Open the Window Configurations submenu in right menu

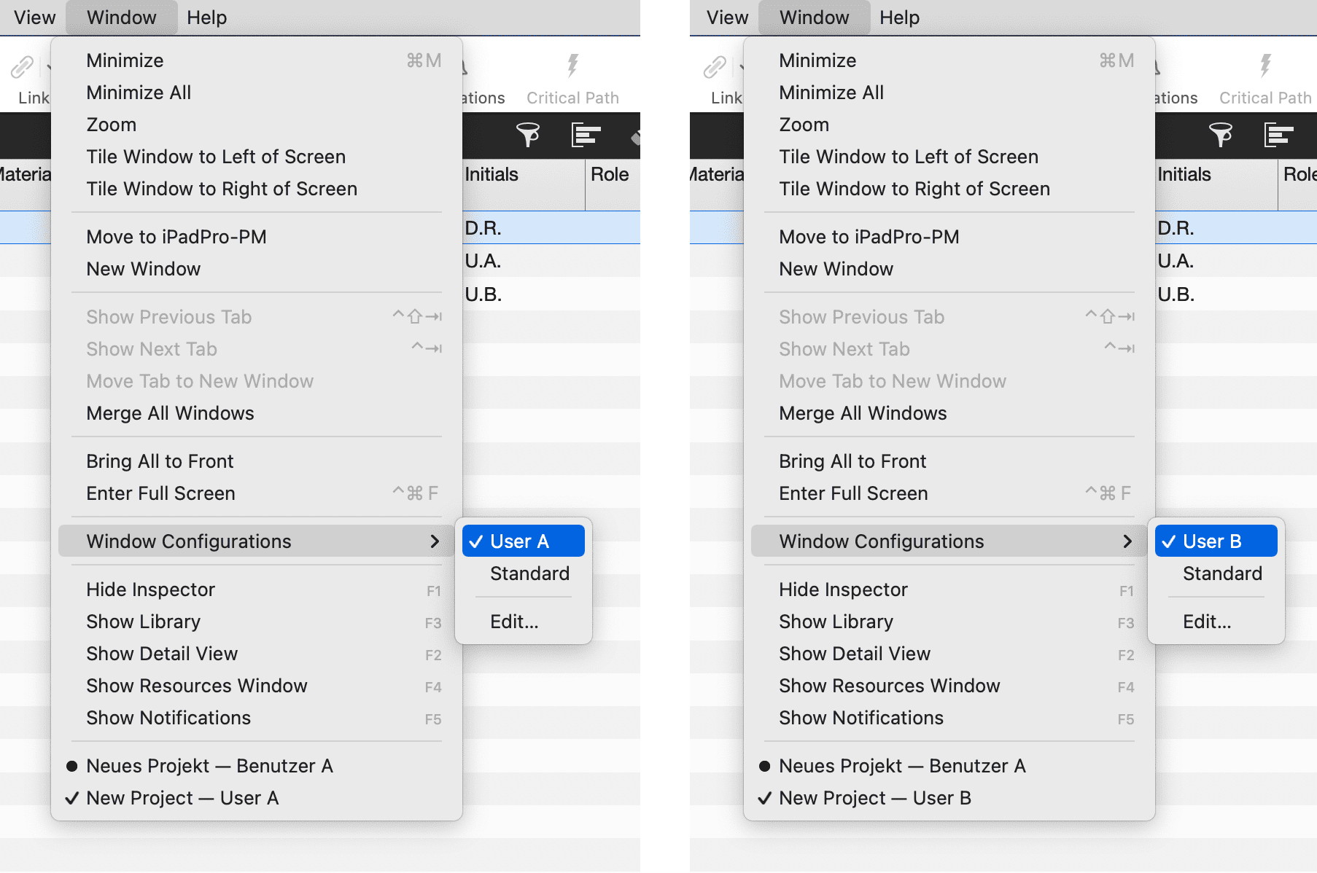(x=948, y=541)
